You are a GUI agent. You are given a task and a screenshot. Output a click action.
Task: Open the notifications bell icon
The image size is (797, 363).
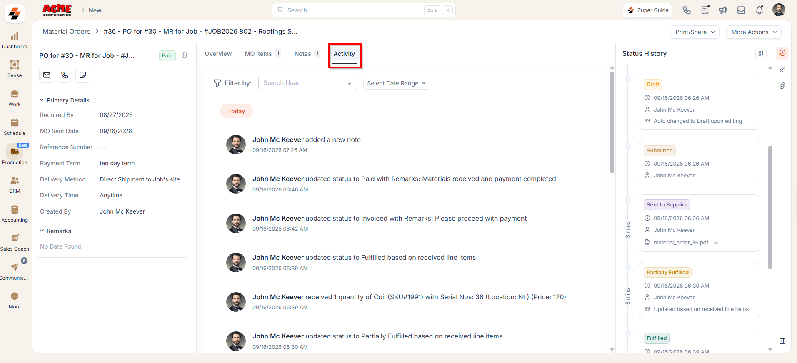760,10
